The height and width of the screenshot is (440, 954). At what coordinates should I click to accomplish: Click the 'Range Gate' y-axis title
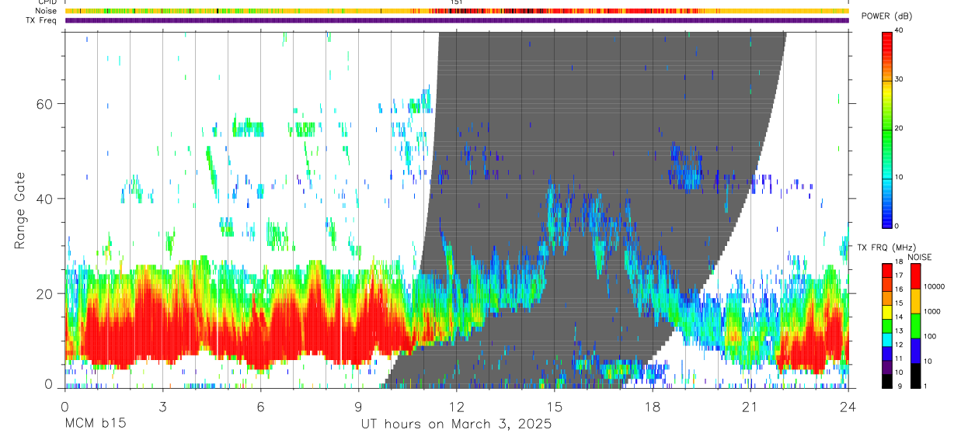coord(21,211)
